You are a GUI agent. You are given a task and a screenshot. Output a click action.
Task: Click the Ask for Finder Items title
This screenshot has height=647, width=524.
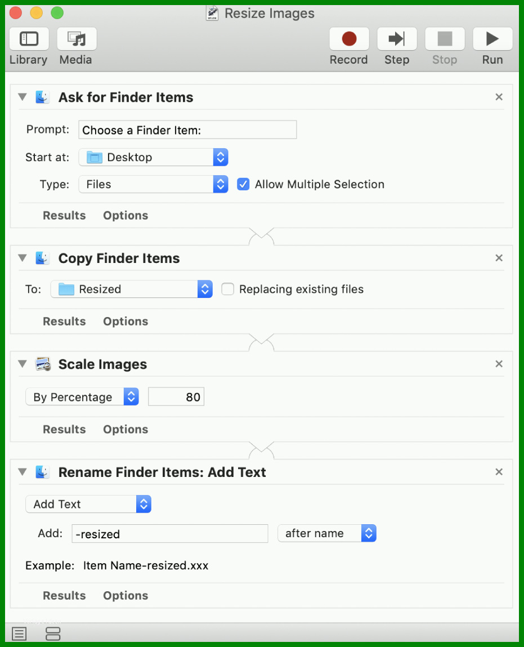[x=126, y=97]
